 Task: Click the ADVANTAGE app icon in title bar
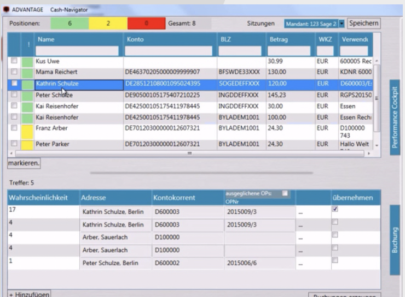coord(6,9)
